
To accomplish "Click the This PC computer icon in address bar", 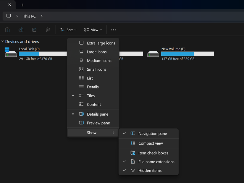I will pyautogui.click(x=9, y=16).
